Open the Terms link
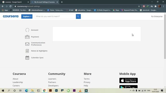The image size is (166, 93). [87, 79]
